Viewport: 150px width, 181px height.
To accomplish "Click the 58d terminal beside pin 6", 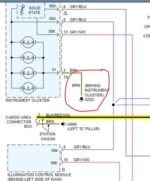I will point(52,6).
